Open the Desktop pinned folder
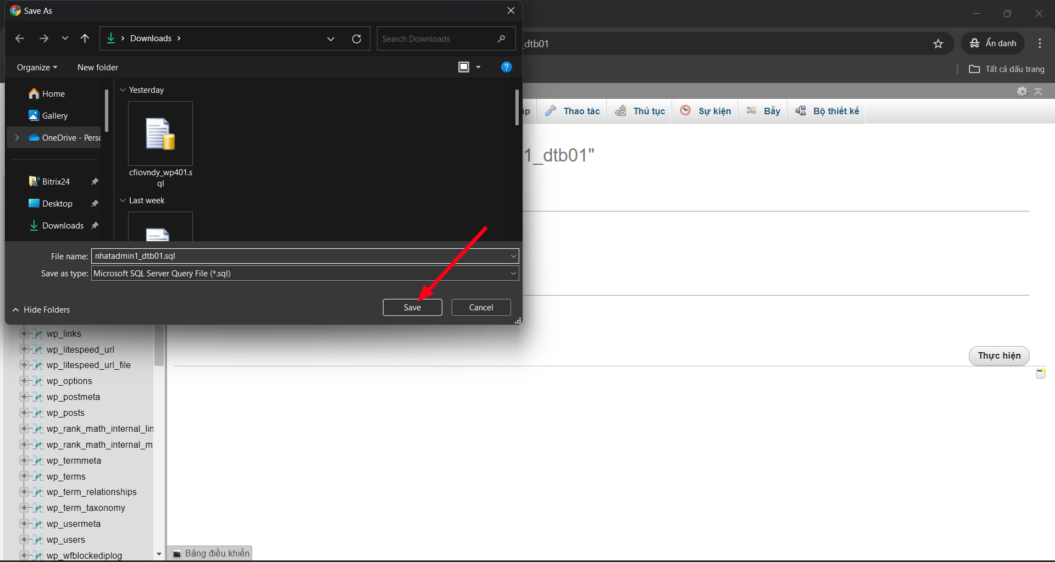Viewport: 1055px width, 562px height. coord(57,204)
